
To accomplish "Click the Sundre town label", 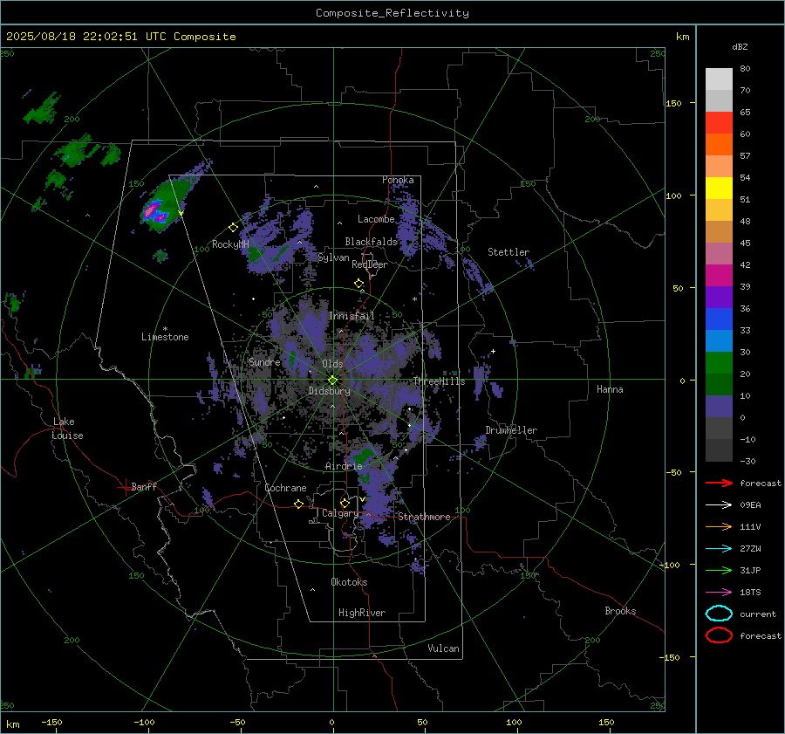I will coord(264,362).
